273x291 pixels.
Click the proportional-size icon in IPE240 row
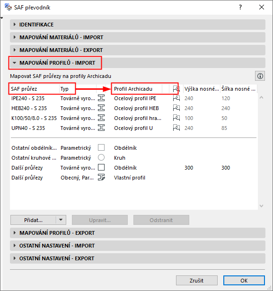point(176,98)
